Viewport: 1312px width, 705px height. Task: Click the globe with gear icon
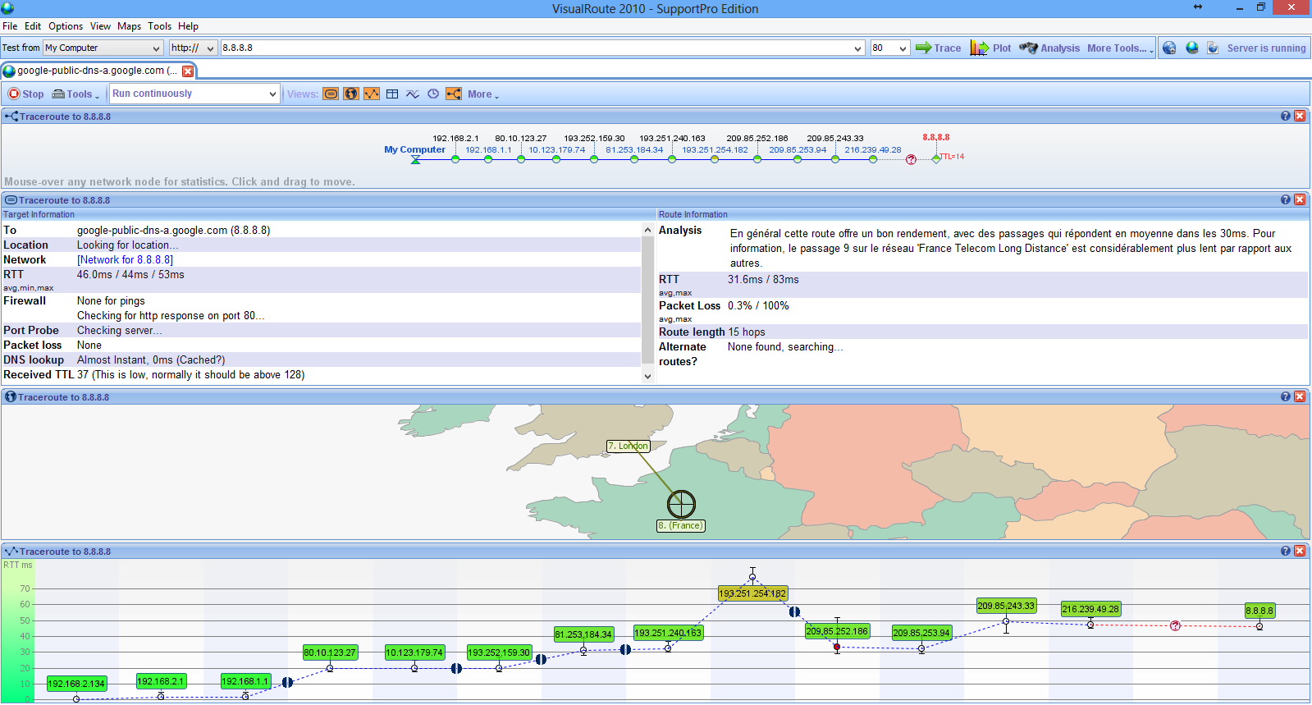pyautogui.click(x=1169, y=48)
